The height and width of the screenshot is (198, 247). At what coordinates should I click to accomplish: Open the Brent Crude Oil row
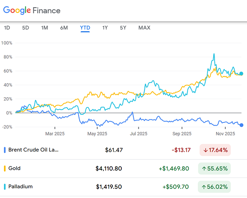pos(123,150)
